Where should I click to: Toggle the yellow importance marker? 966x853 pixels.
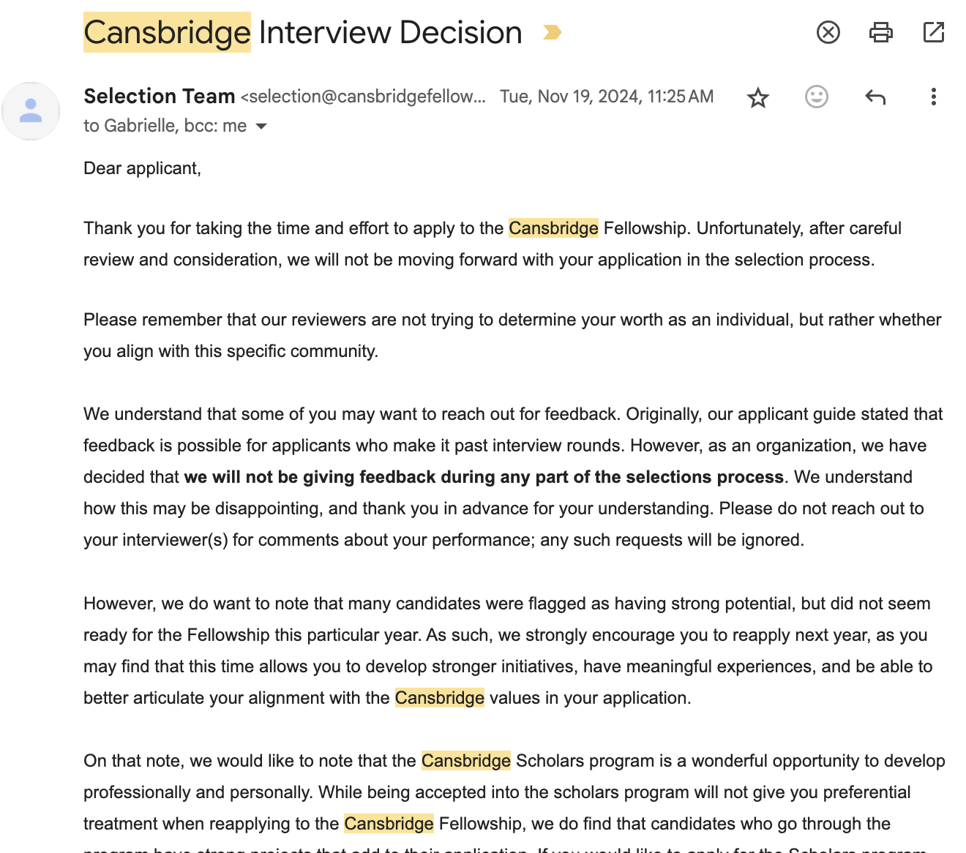point(553,32)
